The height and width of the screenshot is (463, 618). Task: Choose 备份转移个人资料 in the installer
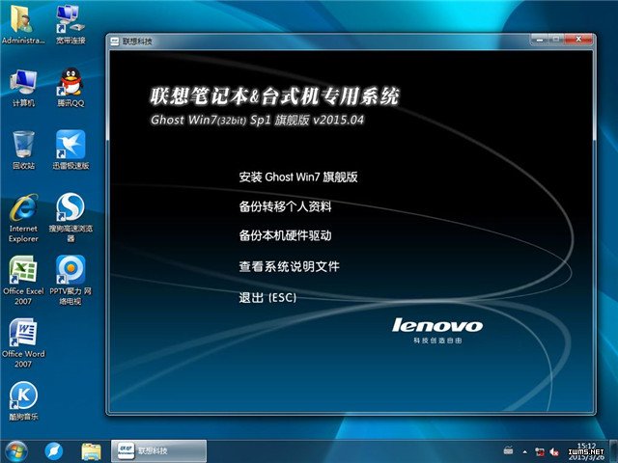tap(285, 206)
